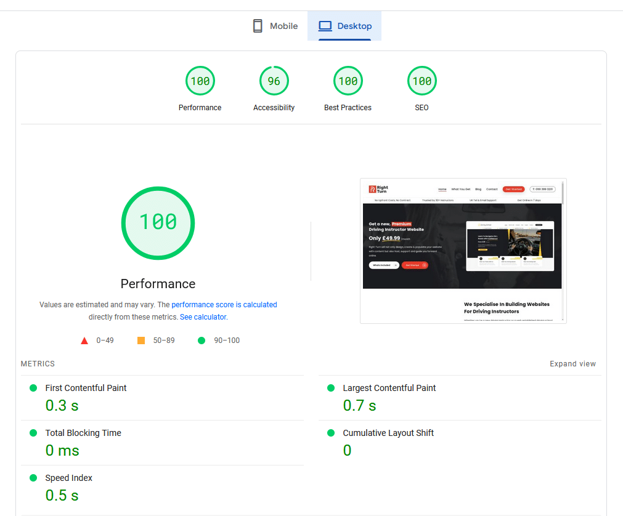This screenshot has height=516, width=623.
Task: Click the SEO label
Action: pyautogui.click(x=421, y=108)
